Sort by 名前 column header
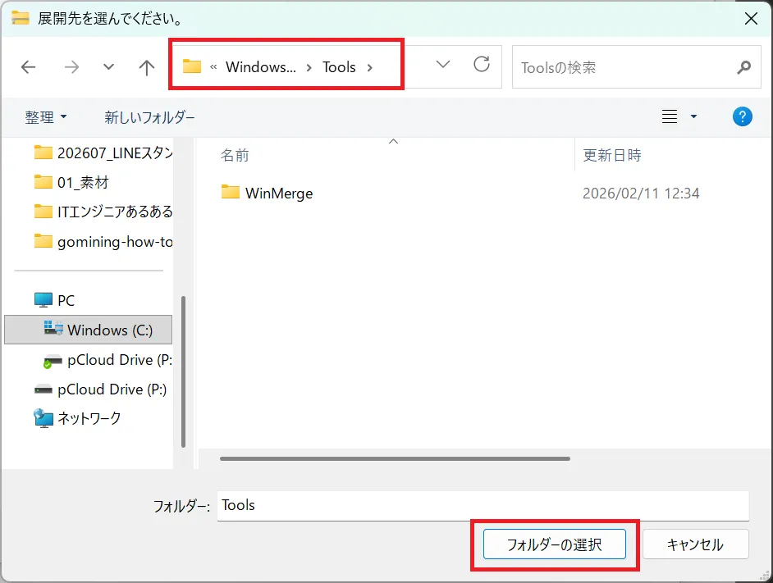Screen dimensions: 773x583 tap(235, 155)
